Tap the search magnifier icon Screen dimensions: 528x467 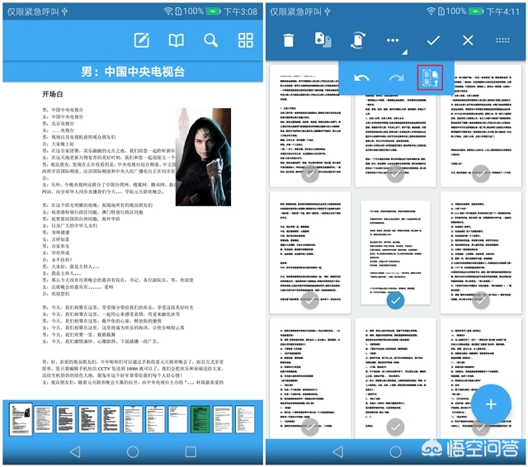(x=211, y=40)
